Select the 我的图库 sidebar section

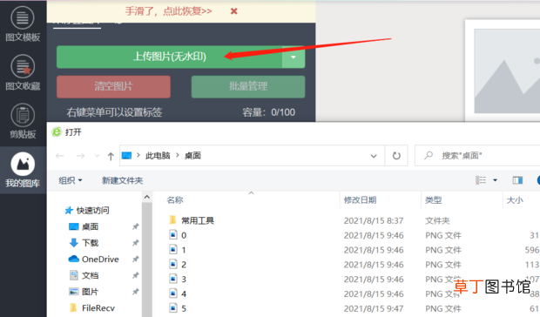tap(23, 170)
